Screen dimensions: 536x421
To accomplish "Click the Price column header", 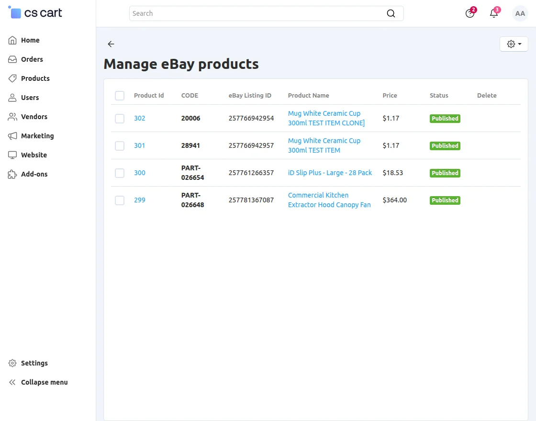I will [x=390, y=96].
